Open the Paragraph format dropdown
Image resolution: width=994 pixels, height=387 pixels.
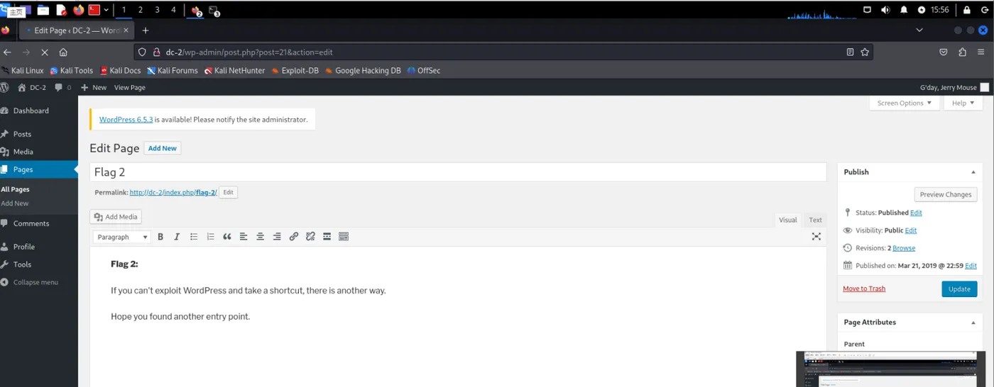(x=121, y=237)
